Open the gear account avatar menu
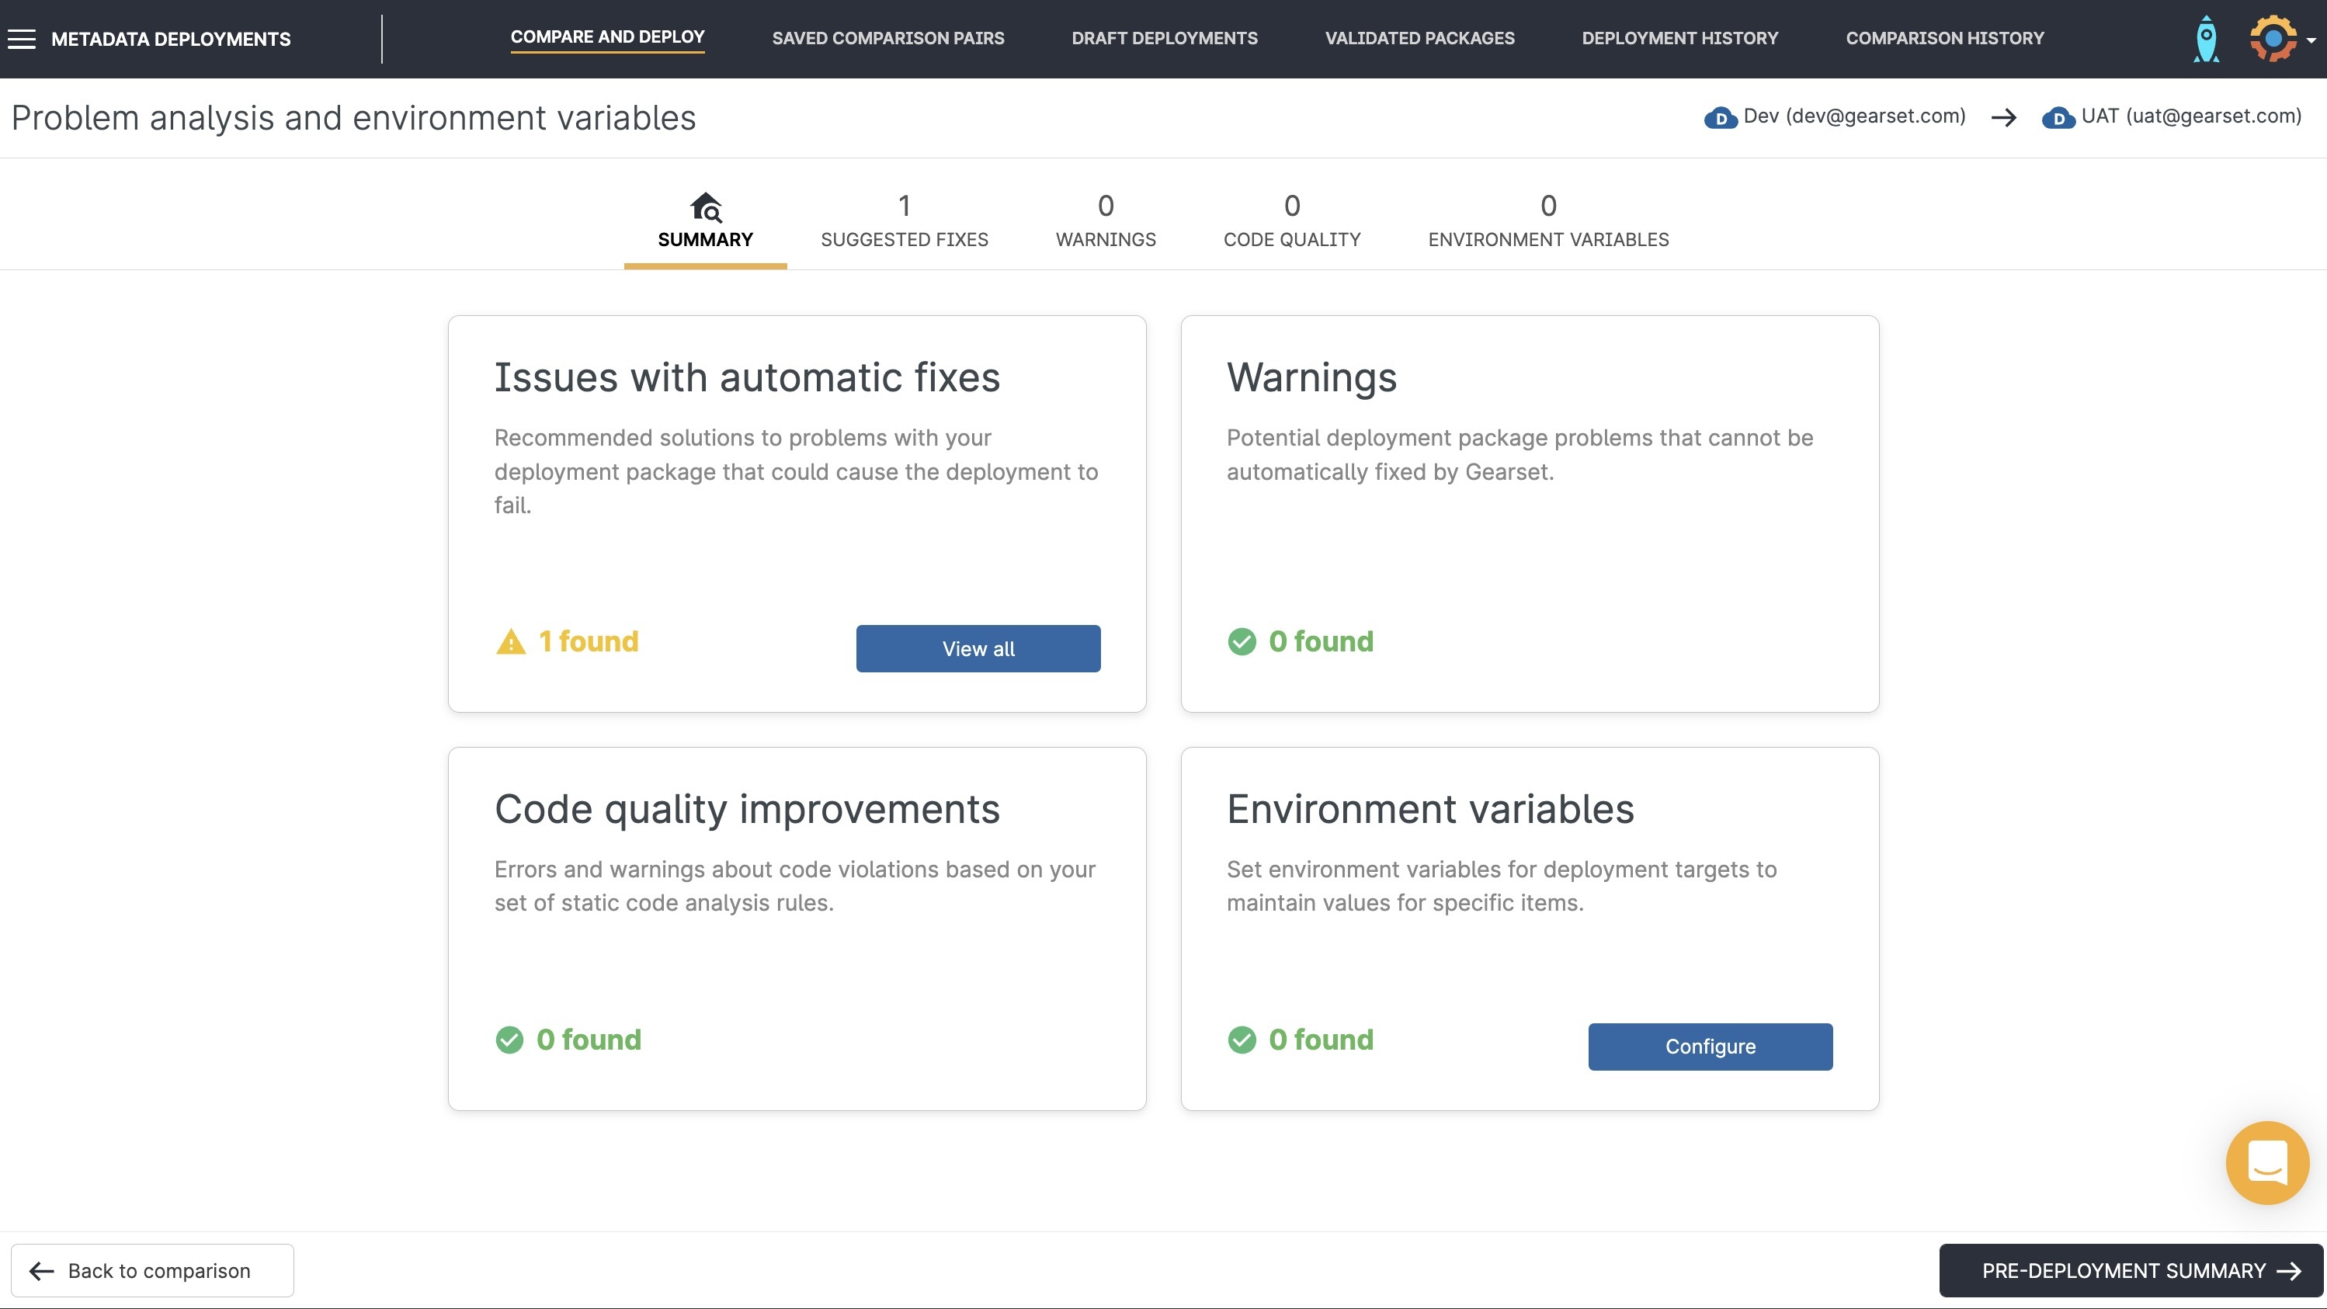 pos(2273,39)
